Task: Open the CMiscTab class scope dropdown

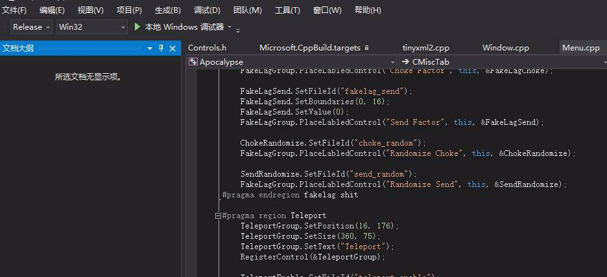Action: pos(503,62)
